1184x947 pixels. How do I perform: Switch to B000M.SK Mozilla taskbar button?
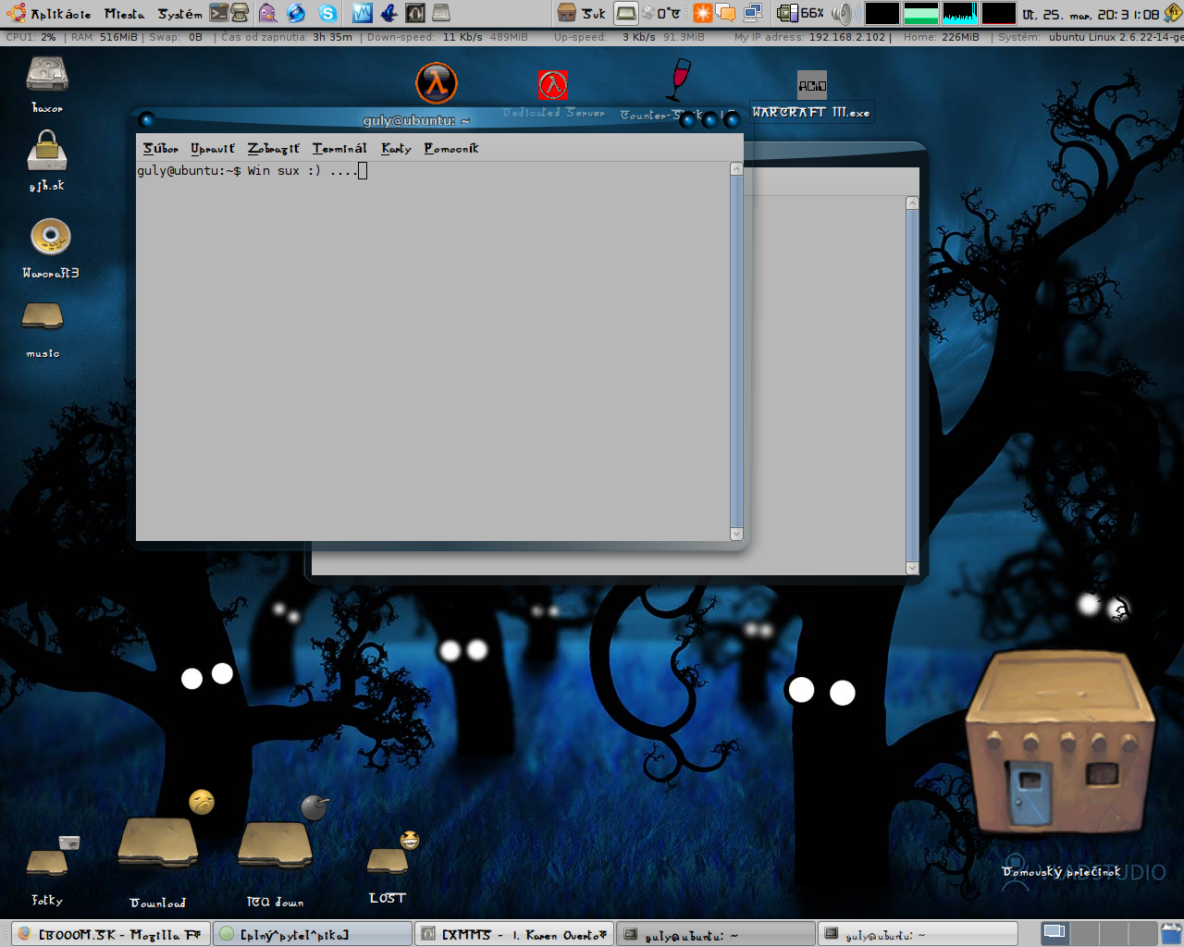tap(109, 934)
